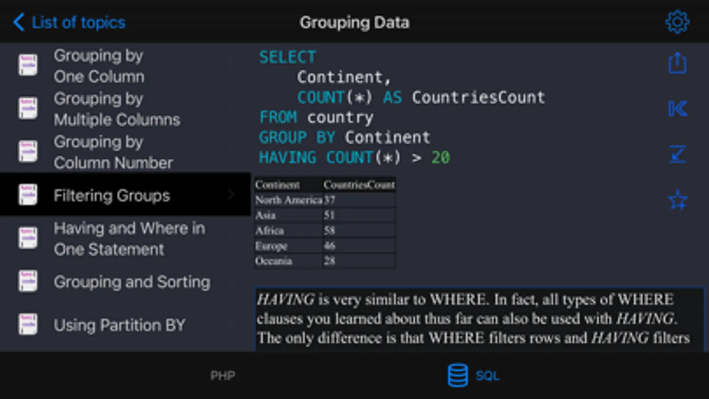
Task: Tap the share icon
Action: tap(677, 63)
